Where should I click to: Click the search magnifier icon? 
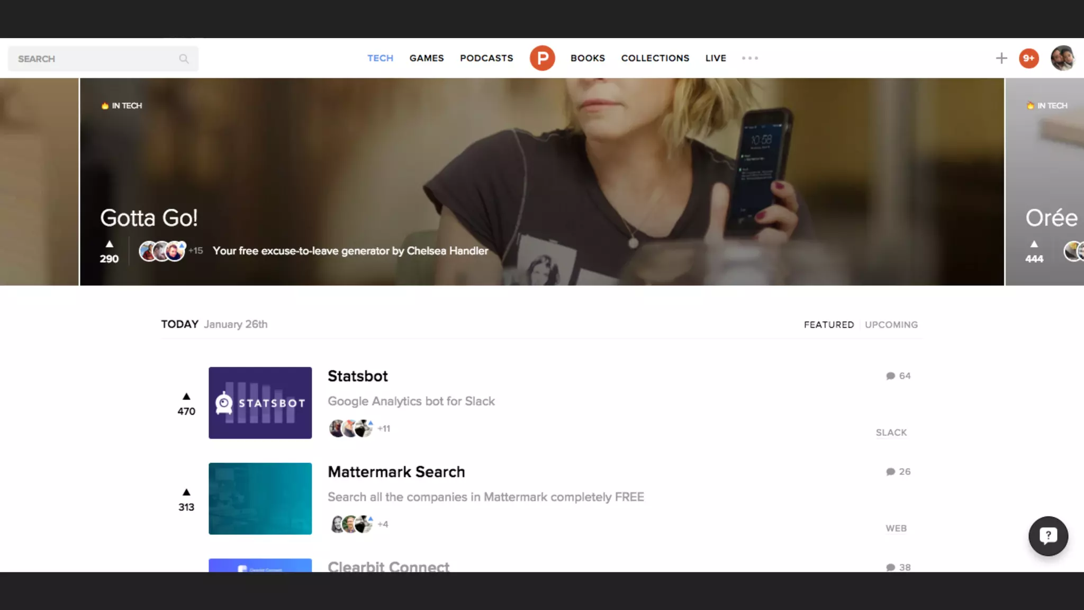click(x=184, y=59)
